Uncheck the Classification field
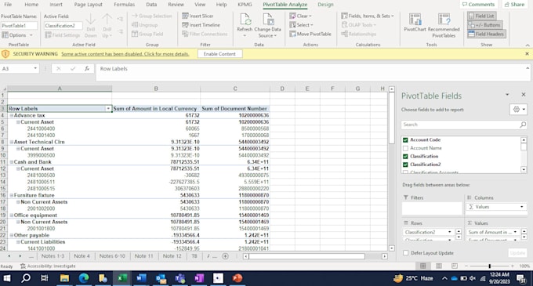This screenshot has height=286, width=533. [x=405, y=156]
